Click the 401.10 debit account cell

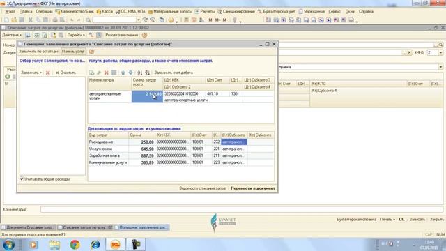click(217, 93)
